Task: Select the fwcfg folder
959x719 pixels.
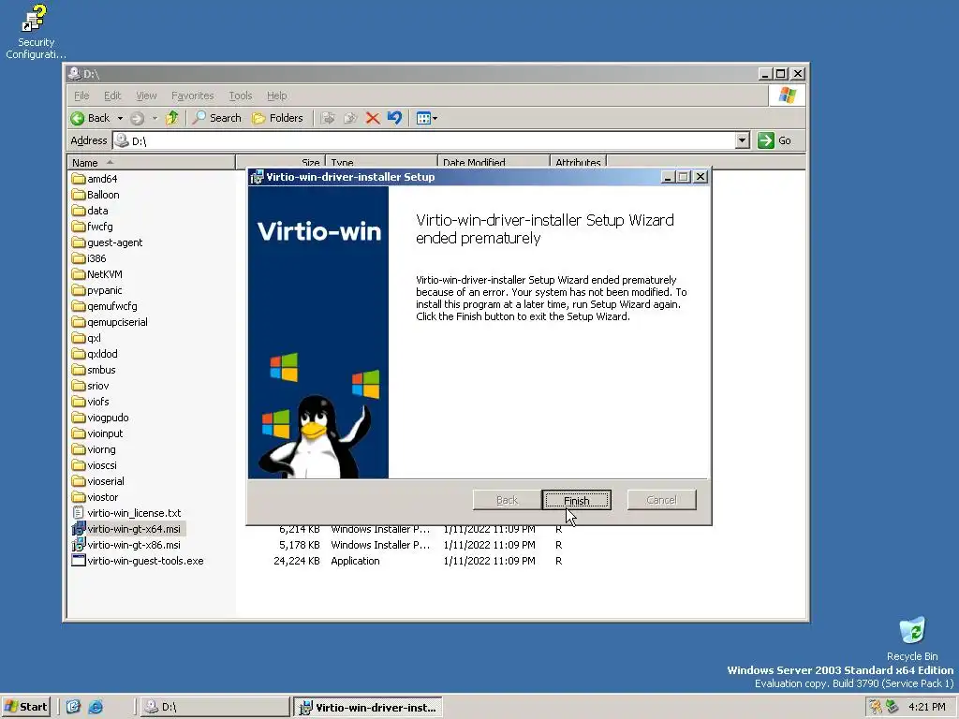Action: coord(93,227)
